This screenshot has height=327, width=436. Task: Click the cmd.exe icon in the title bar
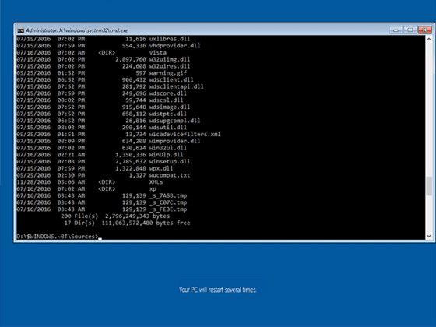[20, 30]
